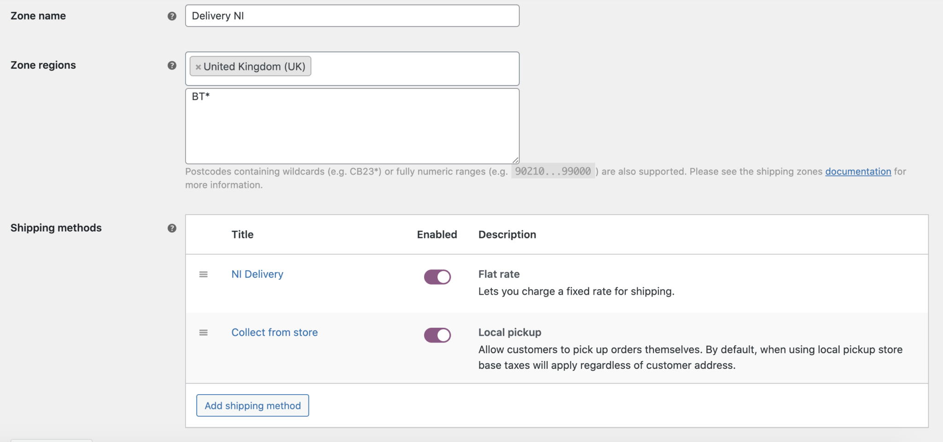Click the Shipping methods help icon
Viewport: 943px width, 442px height.
point(172,228)
